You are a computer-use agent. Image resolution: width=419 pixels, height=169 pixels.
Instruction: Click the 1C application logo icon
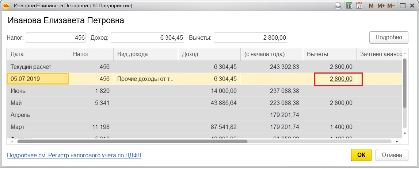click(6, 6)
